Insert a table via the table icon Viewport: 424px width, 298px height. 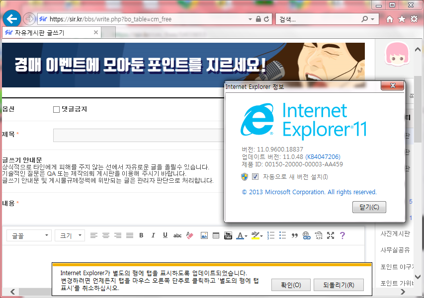216,235
